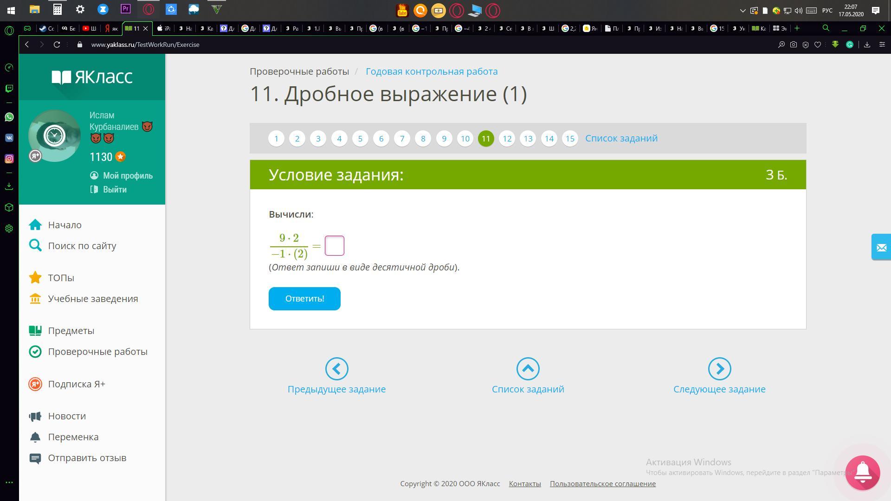Screen dimensions: 891x501
Task: Click the pink notification bell icon
Action: (x=862, y=472)
